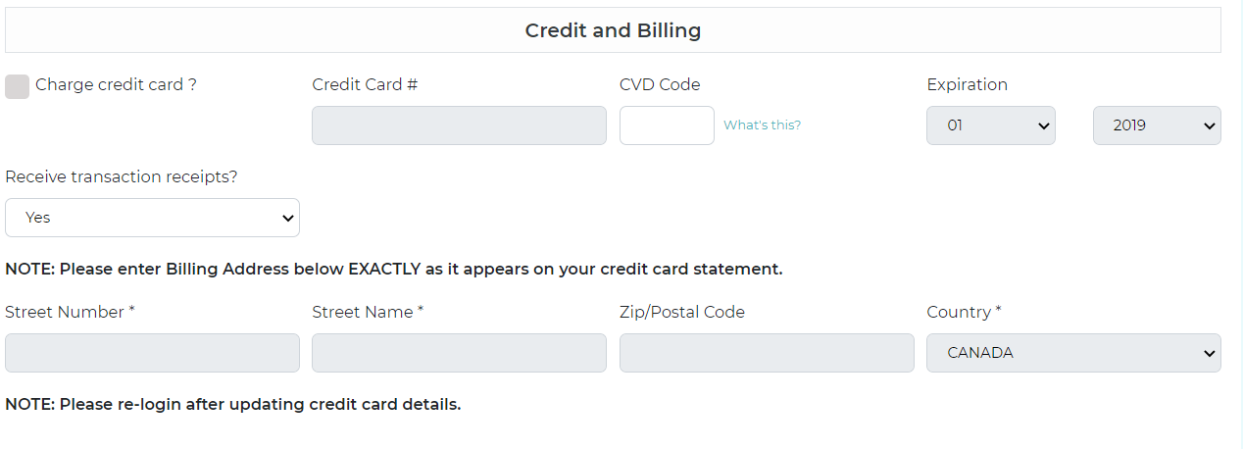The height and width of the screenshot is (449, 1243).
Task: Click the "Expiration" field label
Action: click(x=967, y=84)
